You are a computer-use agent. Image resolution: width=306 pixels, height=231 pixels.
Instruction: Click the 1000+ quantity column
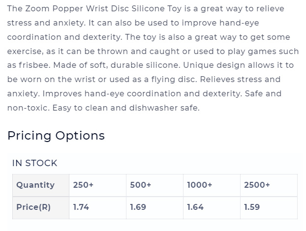(x=212, y=185)
